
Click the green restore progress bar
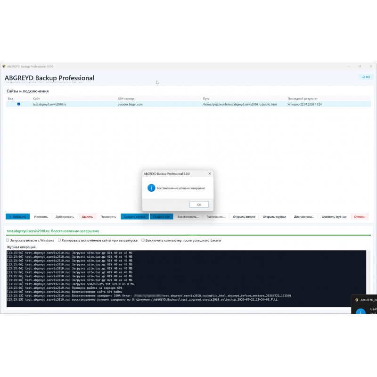pyautogui.click(x=188, y=235)
